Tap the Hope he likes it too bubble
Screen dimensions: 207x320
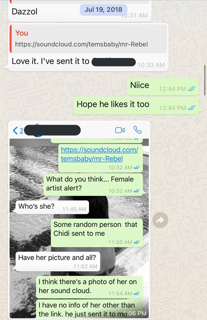[x=136, y=106]
